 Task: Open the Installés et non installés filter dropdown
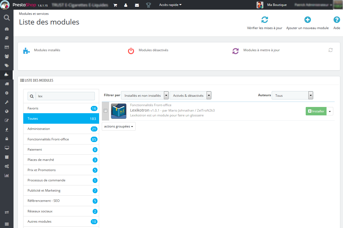[145, 95]
